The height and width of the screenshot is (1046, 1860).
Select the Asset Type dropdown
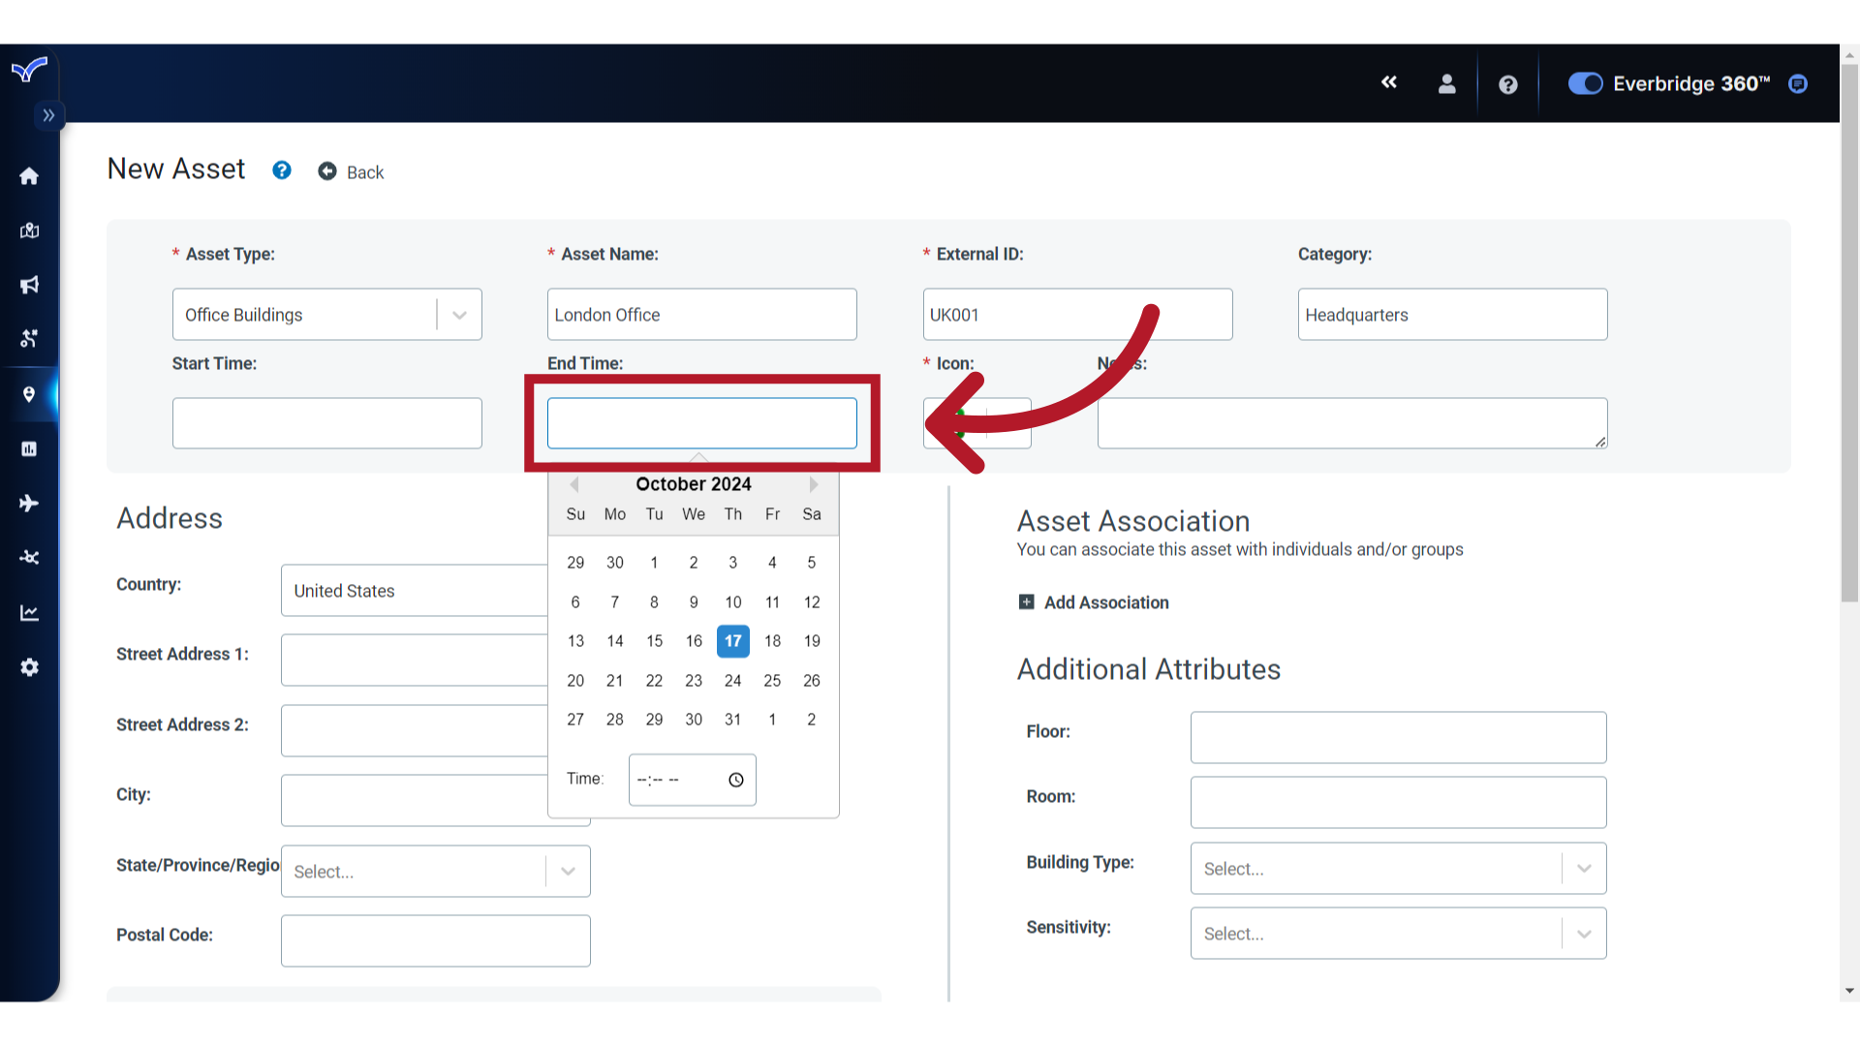tap(325, 314)
